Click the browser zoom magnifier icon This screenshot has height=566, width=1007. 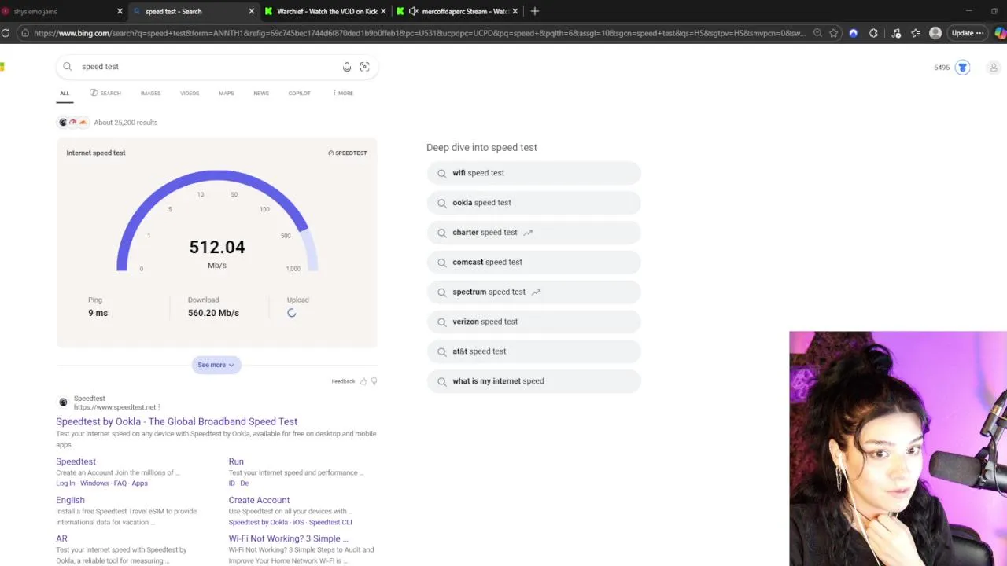(x=817, y=33)
